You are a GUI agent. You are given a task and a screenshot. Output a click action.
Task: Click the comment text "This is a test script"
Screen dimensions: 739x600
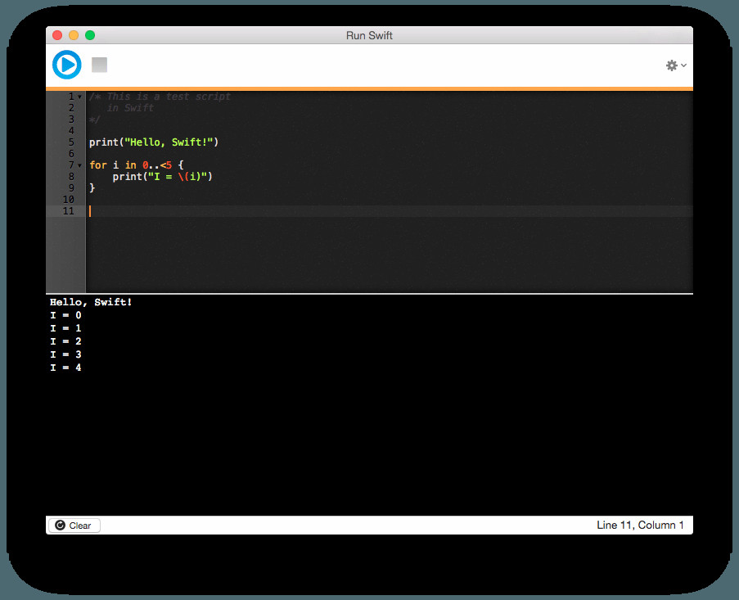click(169, 97)
